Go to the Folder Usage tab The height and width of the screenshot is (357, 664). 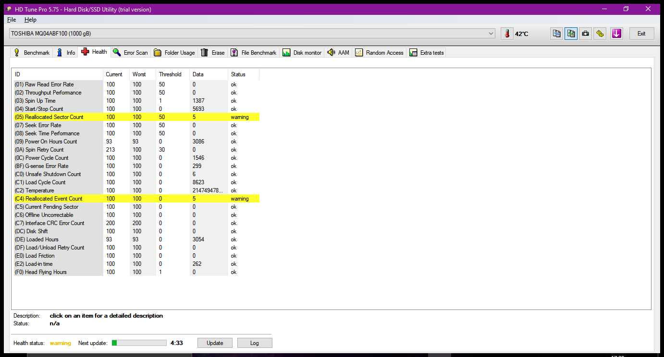pyautogui.click(x=174, y=53)
